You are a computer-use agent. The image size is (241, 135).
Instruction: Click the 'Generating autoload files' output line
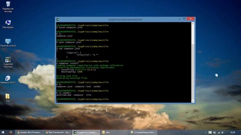(72, 78)
